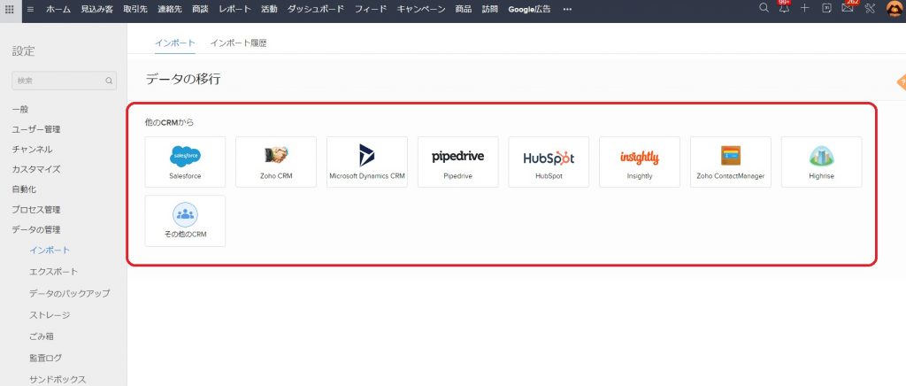This screenshot has width=906, height=386.
Task: Click the search magnifier in top bar
Action: pos(764,8)
